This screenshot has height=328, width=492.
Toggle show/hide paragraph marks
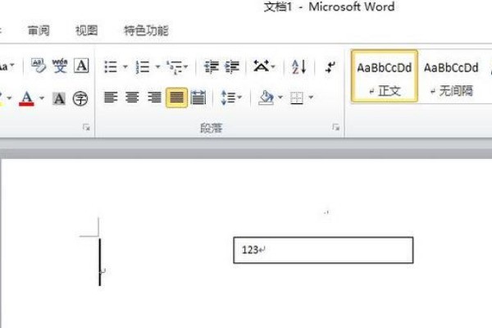point(330,67)
